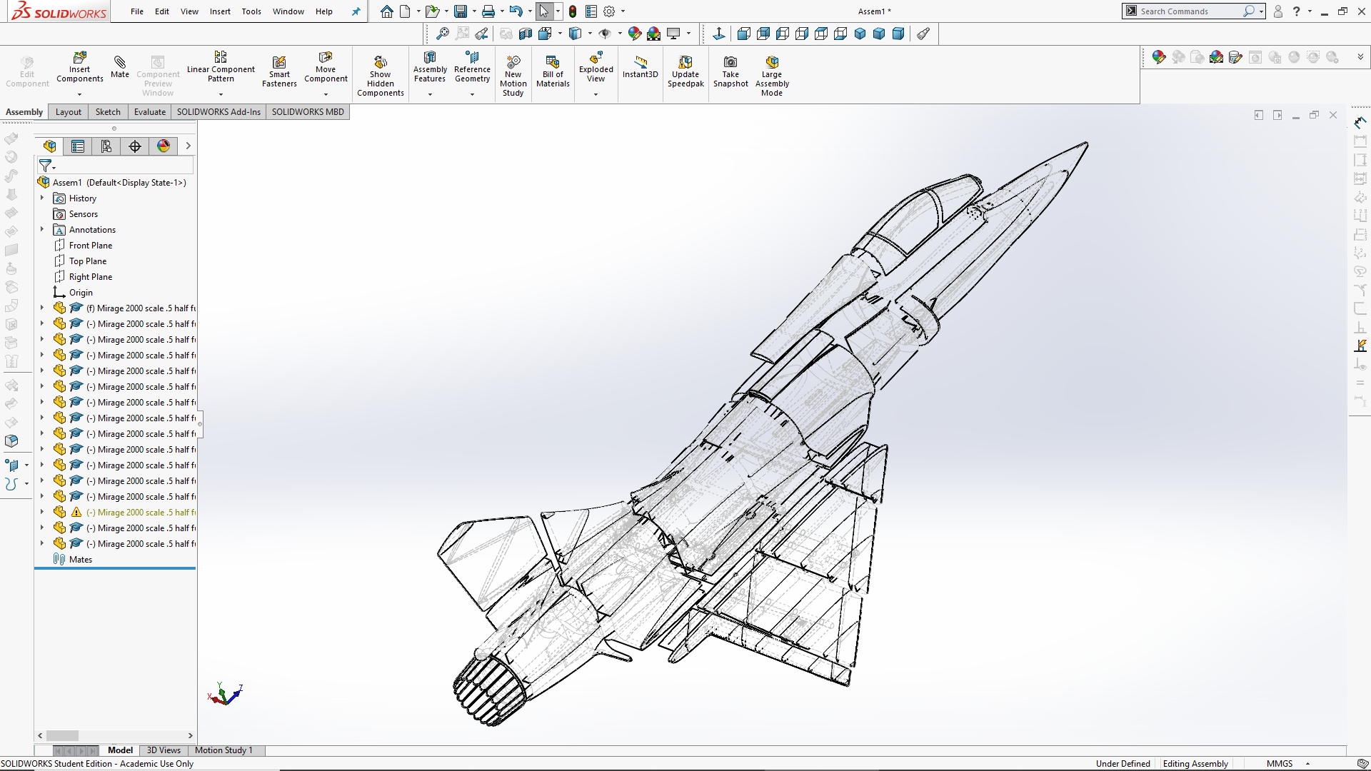
Task: Click the user login icon
Action: [1278, 11]
